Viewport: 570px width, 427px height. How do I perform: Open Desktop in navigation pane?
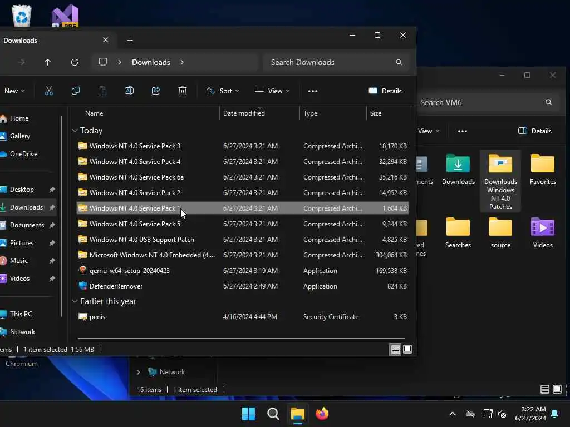pos(22,189)
